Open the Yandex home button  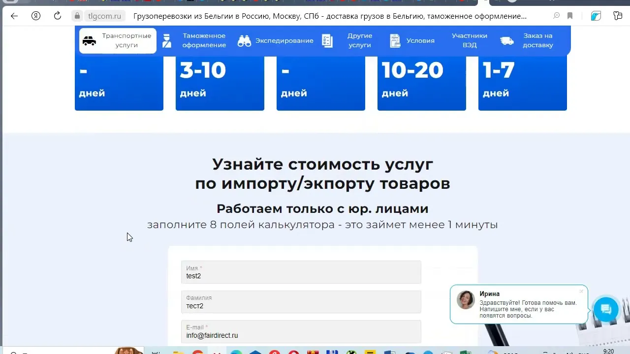tap(36, 16)
